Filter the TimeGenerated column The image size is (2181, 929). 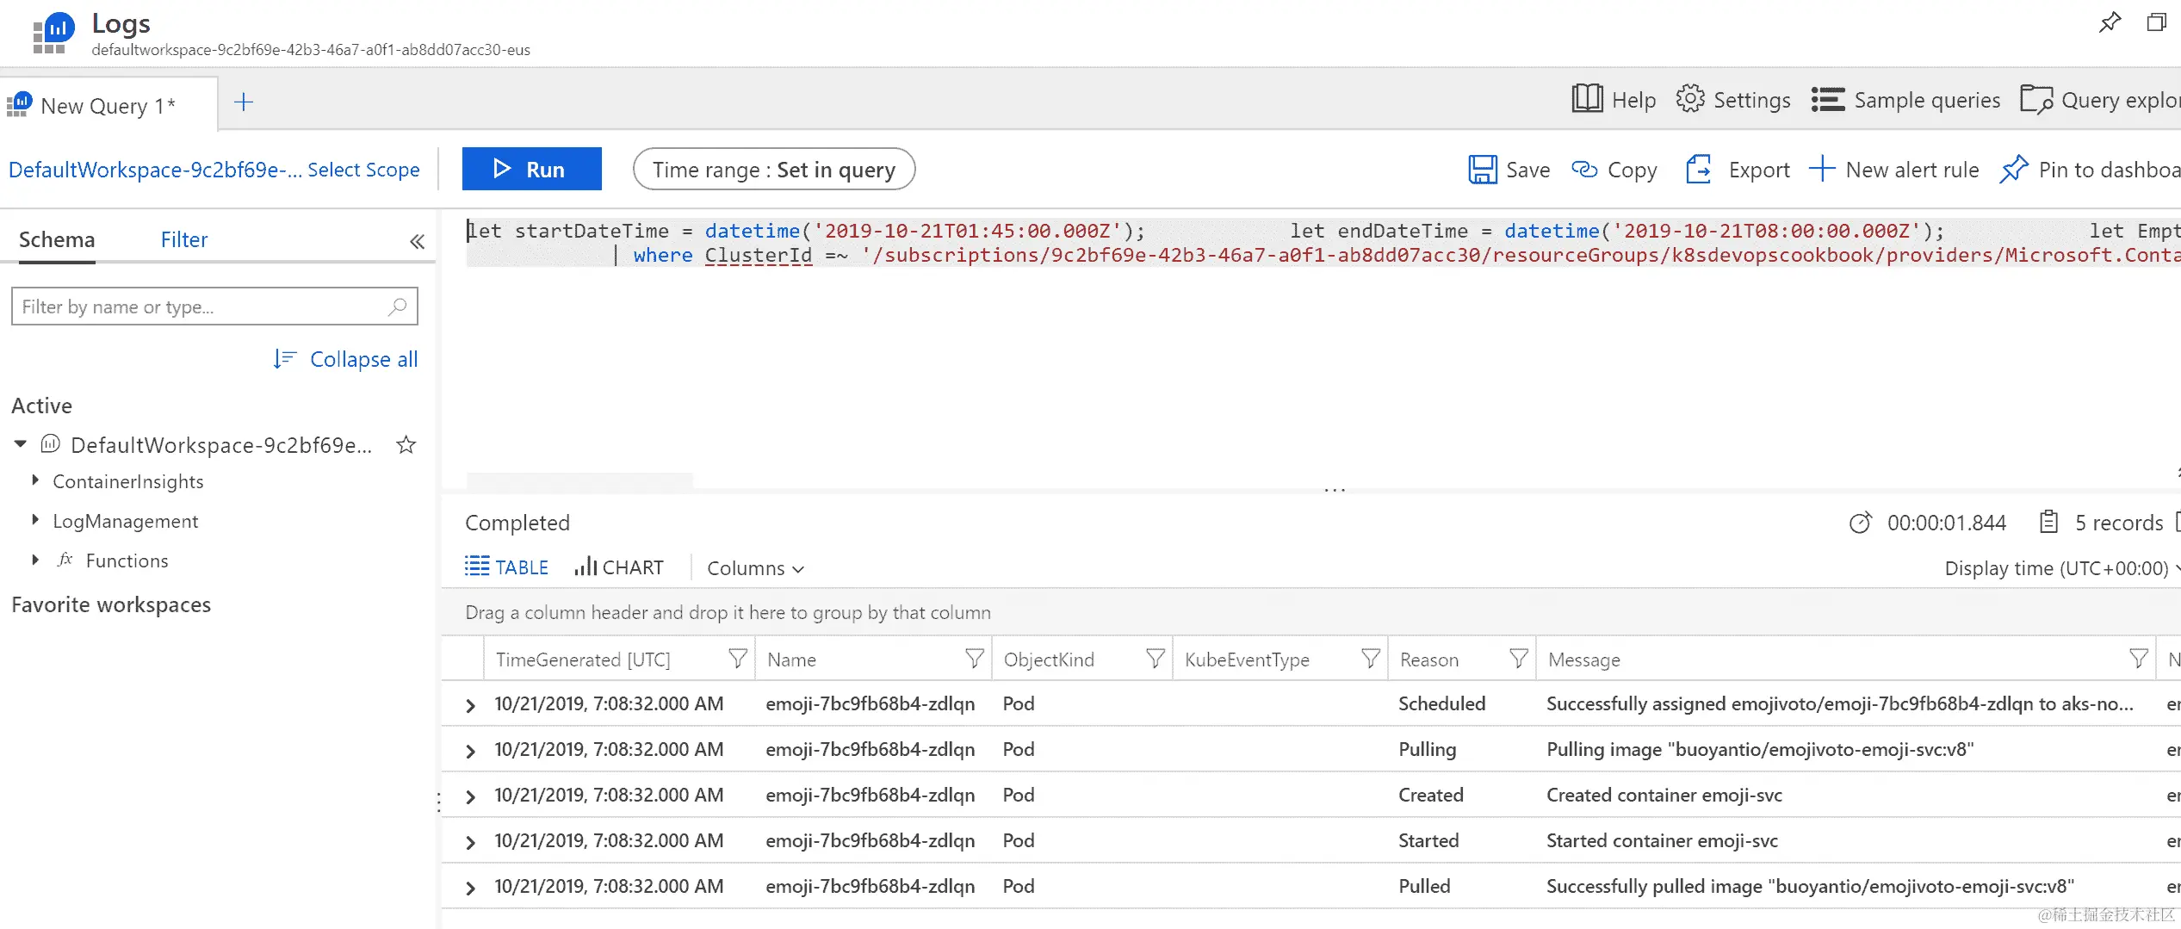738,660
